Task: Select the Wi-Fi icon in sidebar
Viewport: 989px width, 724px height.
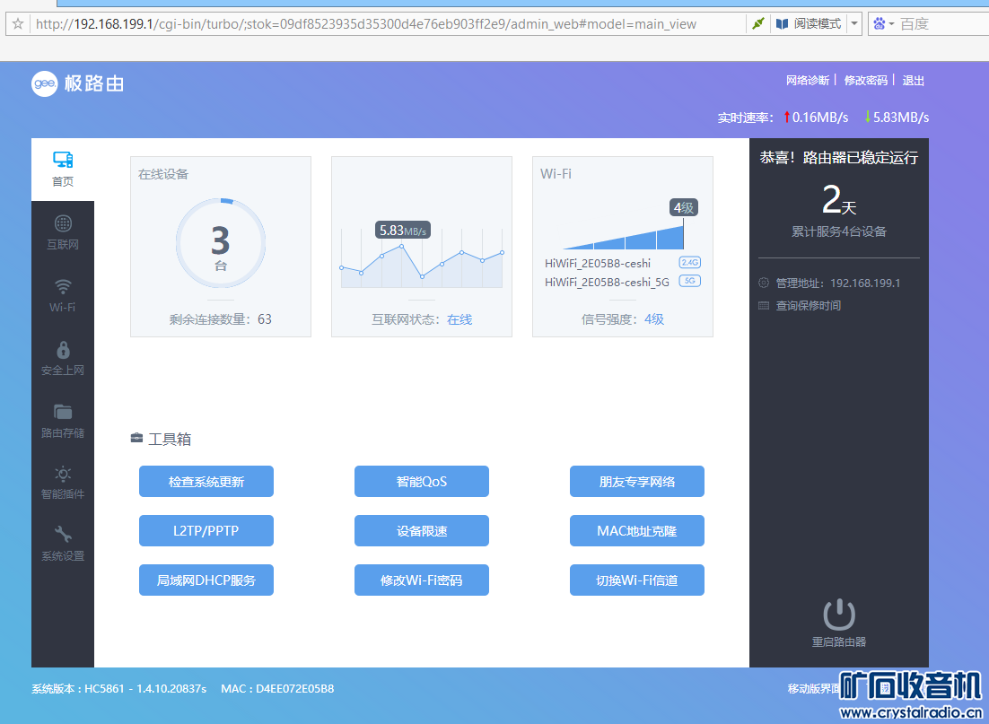Action: [x=63, y=287]
